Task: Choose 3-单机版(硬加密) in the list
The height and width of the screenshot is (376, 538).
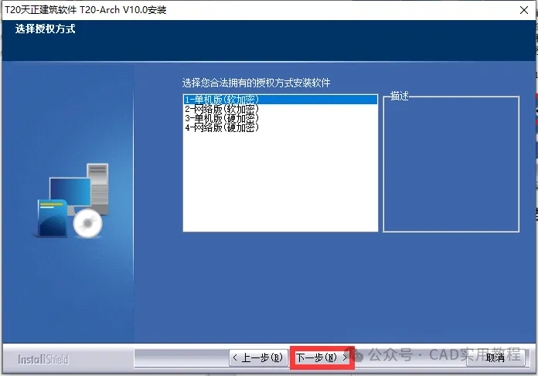Action: (280, 118)
